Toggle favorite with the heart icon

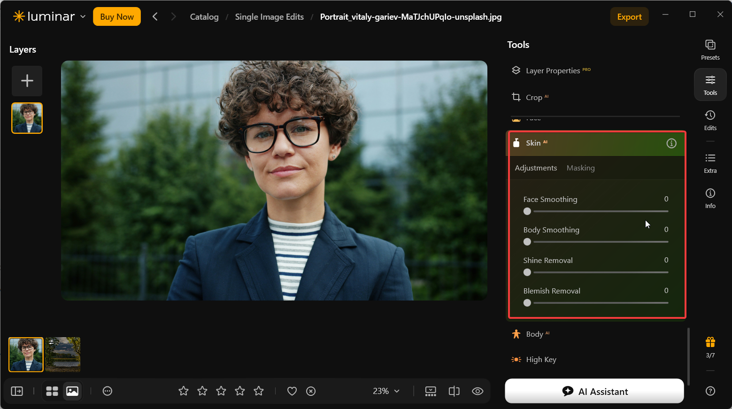coord(292,391)
